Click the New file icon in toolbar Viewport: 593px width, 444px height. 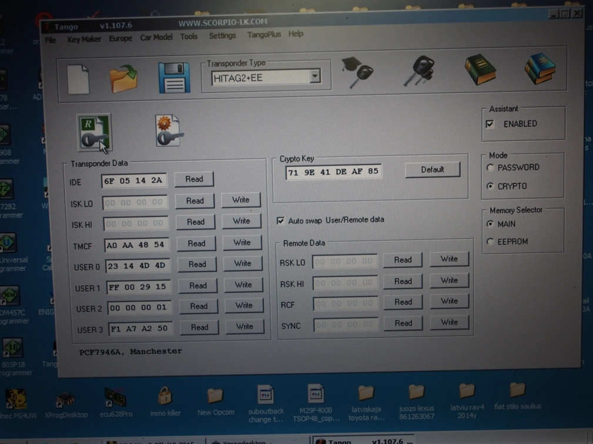(x=78, y=79)
